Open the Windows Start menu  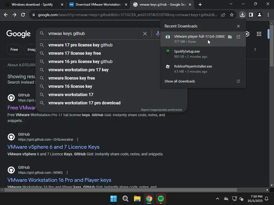pos(113,199)
